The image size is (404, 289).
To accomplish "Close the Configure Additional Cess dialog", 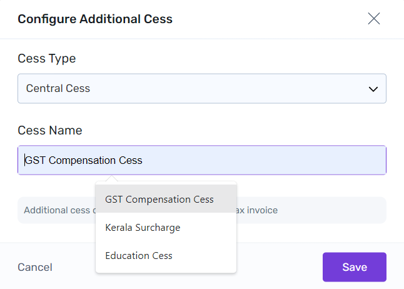I will click(374, 19).
